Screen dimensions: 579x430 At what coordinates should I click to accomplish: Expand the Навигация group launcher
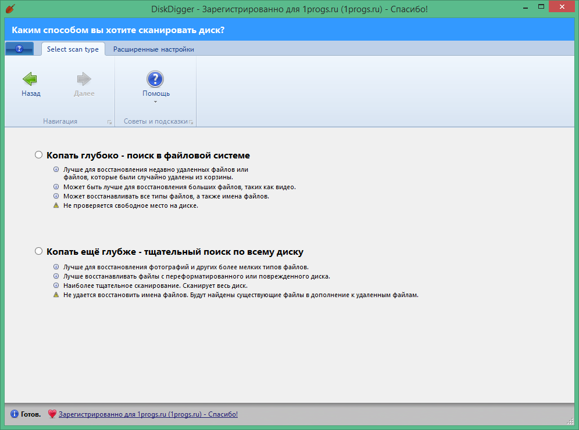point(109,122)
